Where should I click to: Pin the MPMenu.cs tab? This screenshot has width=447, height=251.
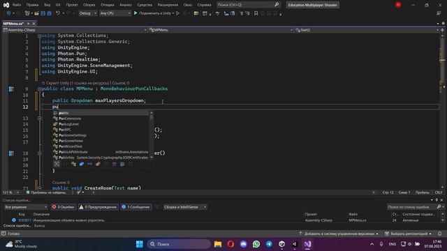(29, 24)
